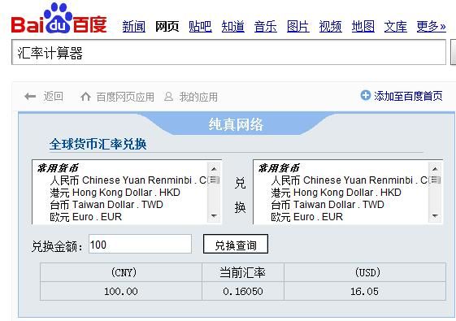Viewport: 456px width, 321px height.
Task: Open the 更多» link
Action: coord(432,27)
